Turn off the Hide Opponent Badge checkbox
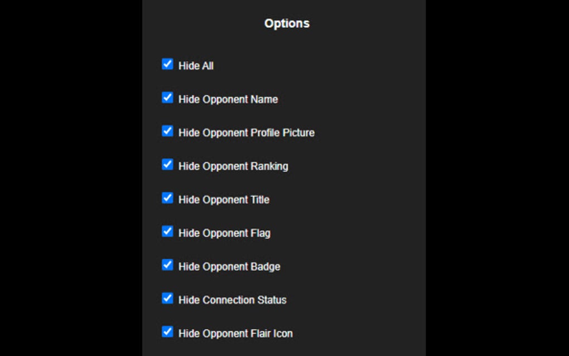This screenshot has height=356, width=569. click(x=167, y=265)
